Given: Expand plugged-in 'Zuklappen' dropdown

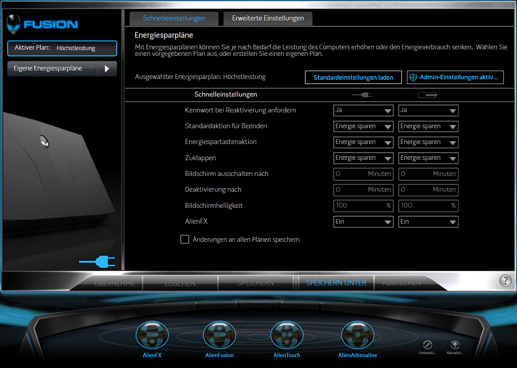Looking at the screenshot, I should [364, 158].
